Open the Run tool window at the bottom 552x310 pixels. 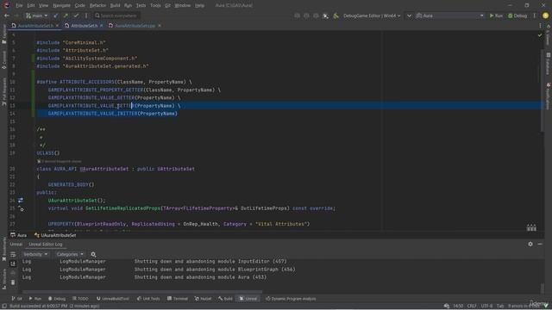click(x=34, y=299)
